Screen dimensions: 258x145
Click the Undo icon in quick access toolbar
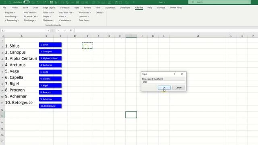click(38, 2)
